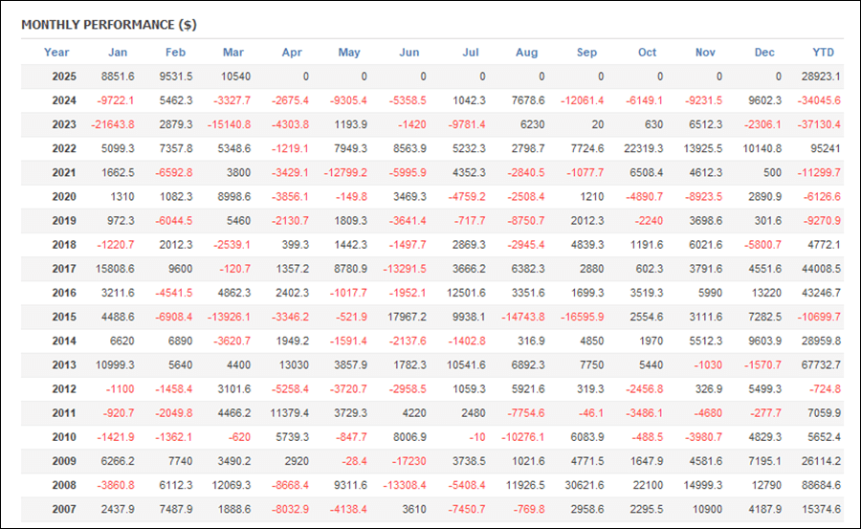Click the Oct column header
This screenshot has width=861, height=529.
tap(647, 53)
